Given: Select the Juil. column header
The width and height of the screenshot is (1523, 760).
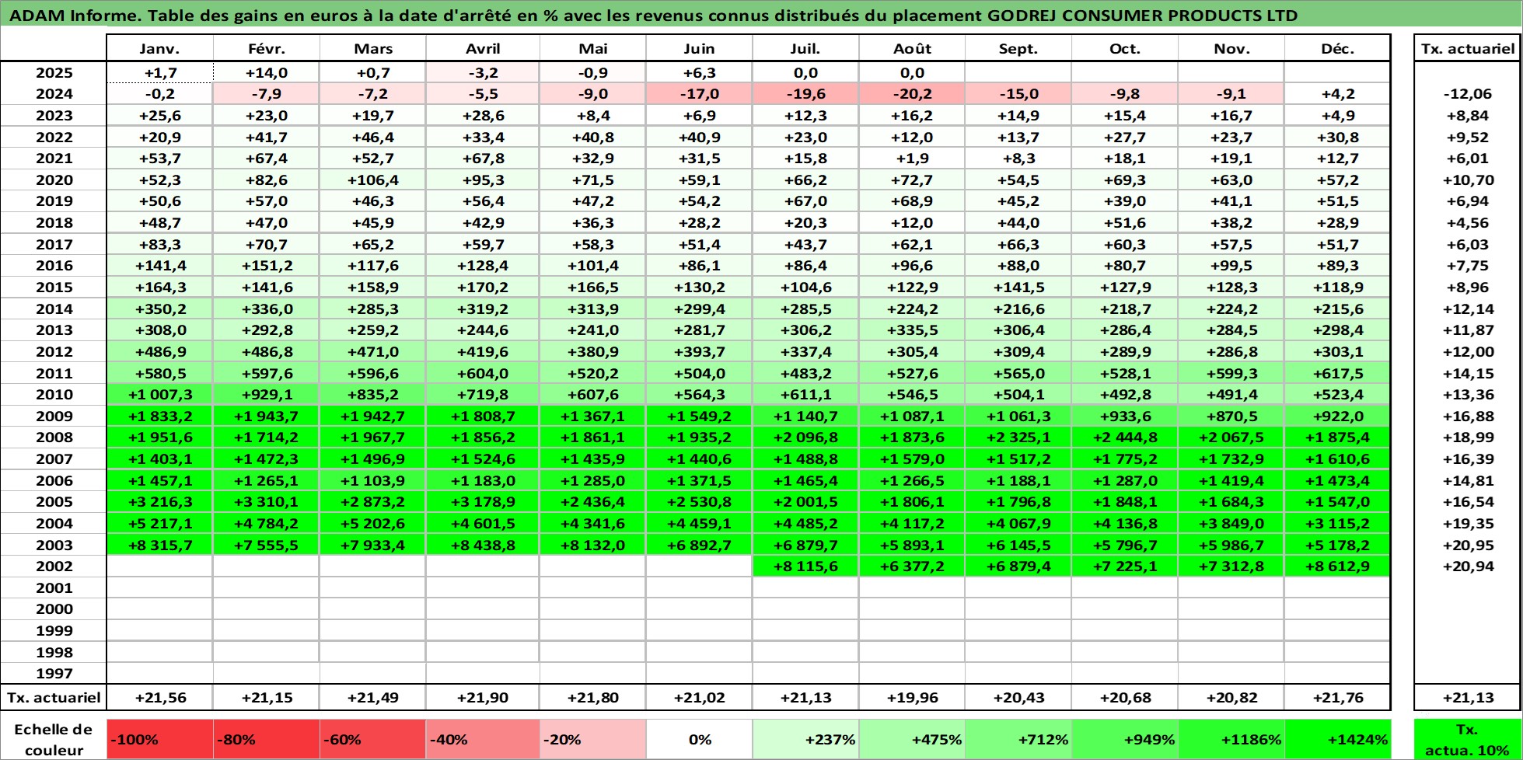Looking at the screenshot, I should [x=805, y=48].
